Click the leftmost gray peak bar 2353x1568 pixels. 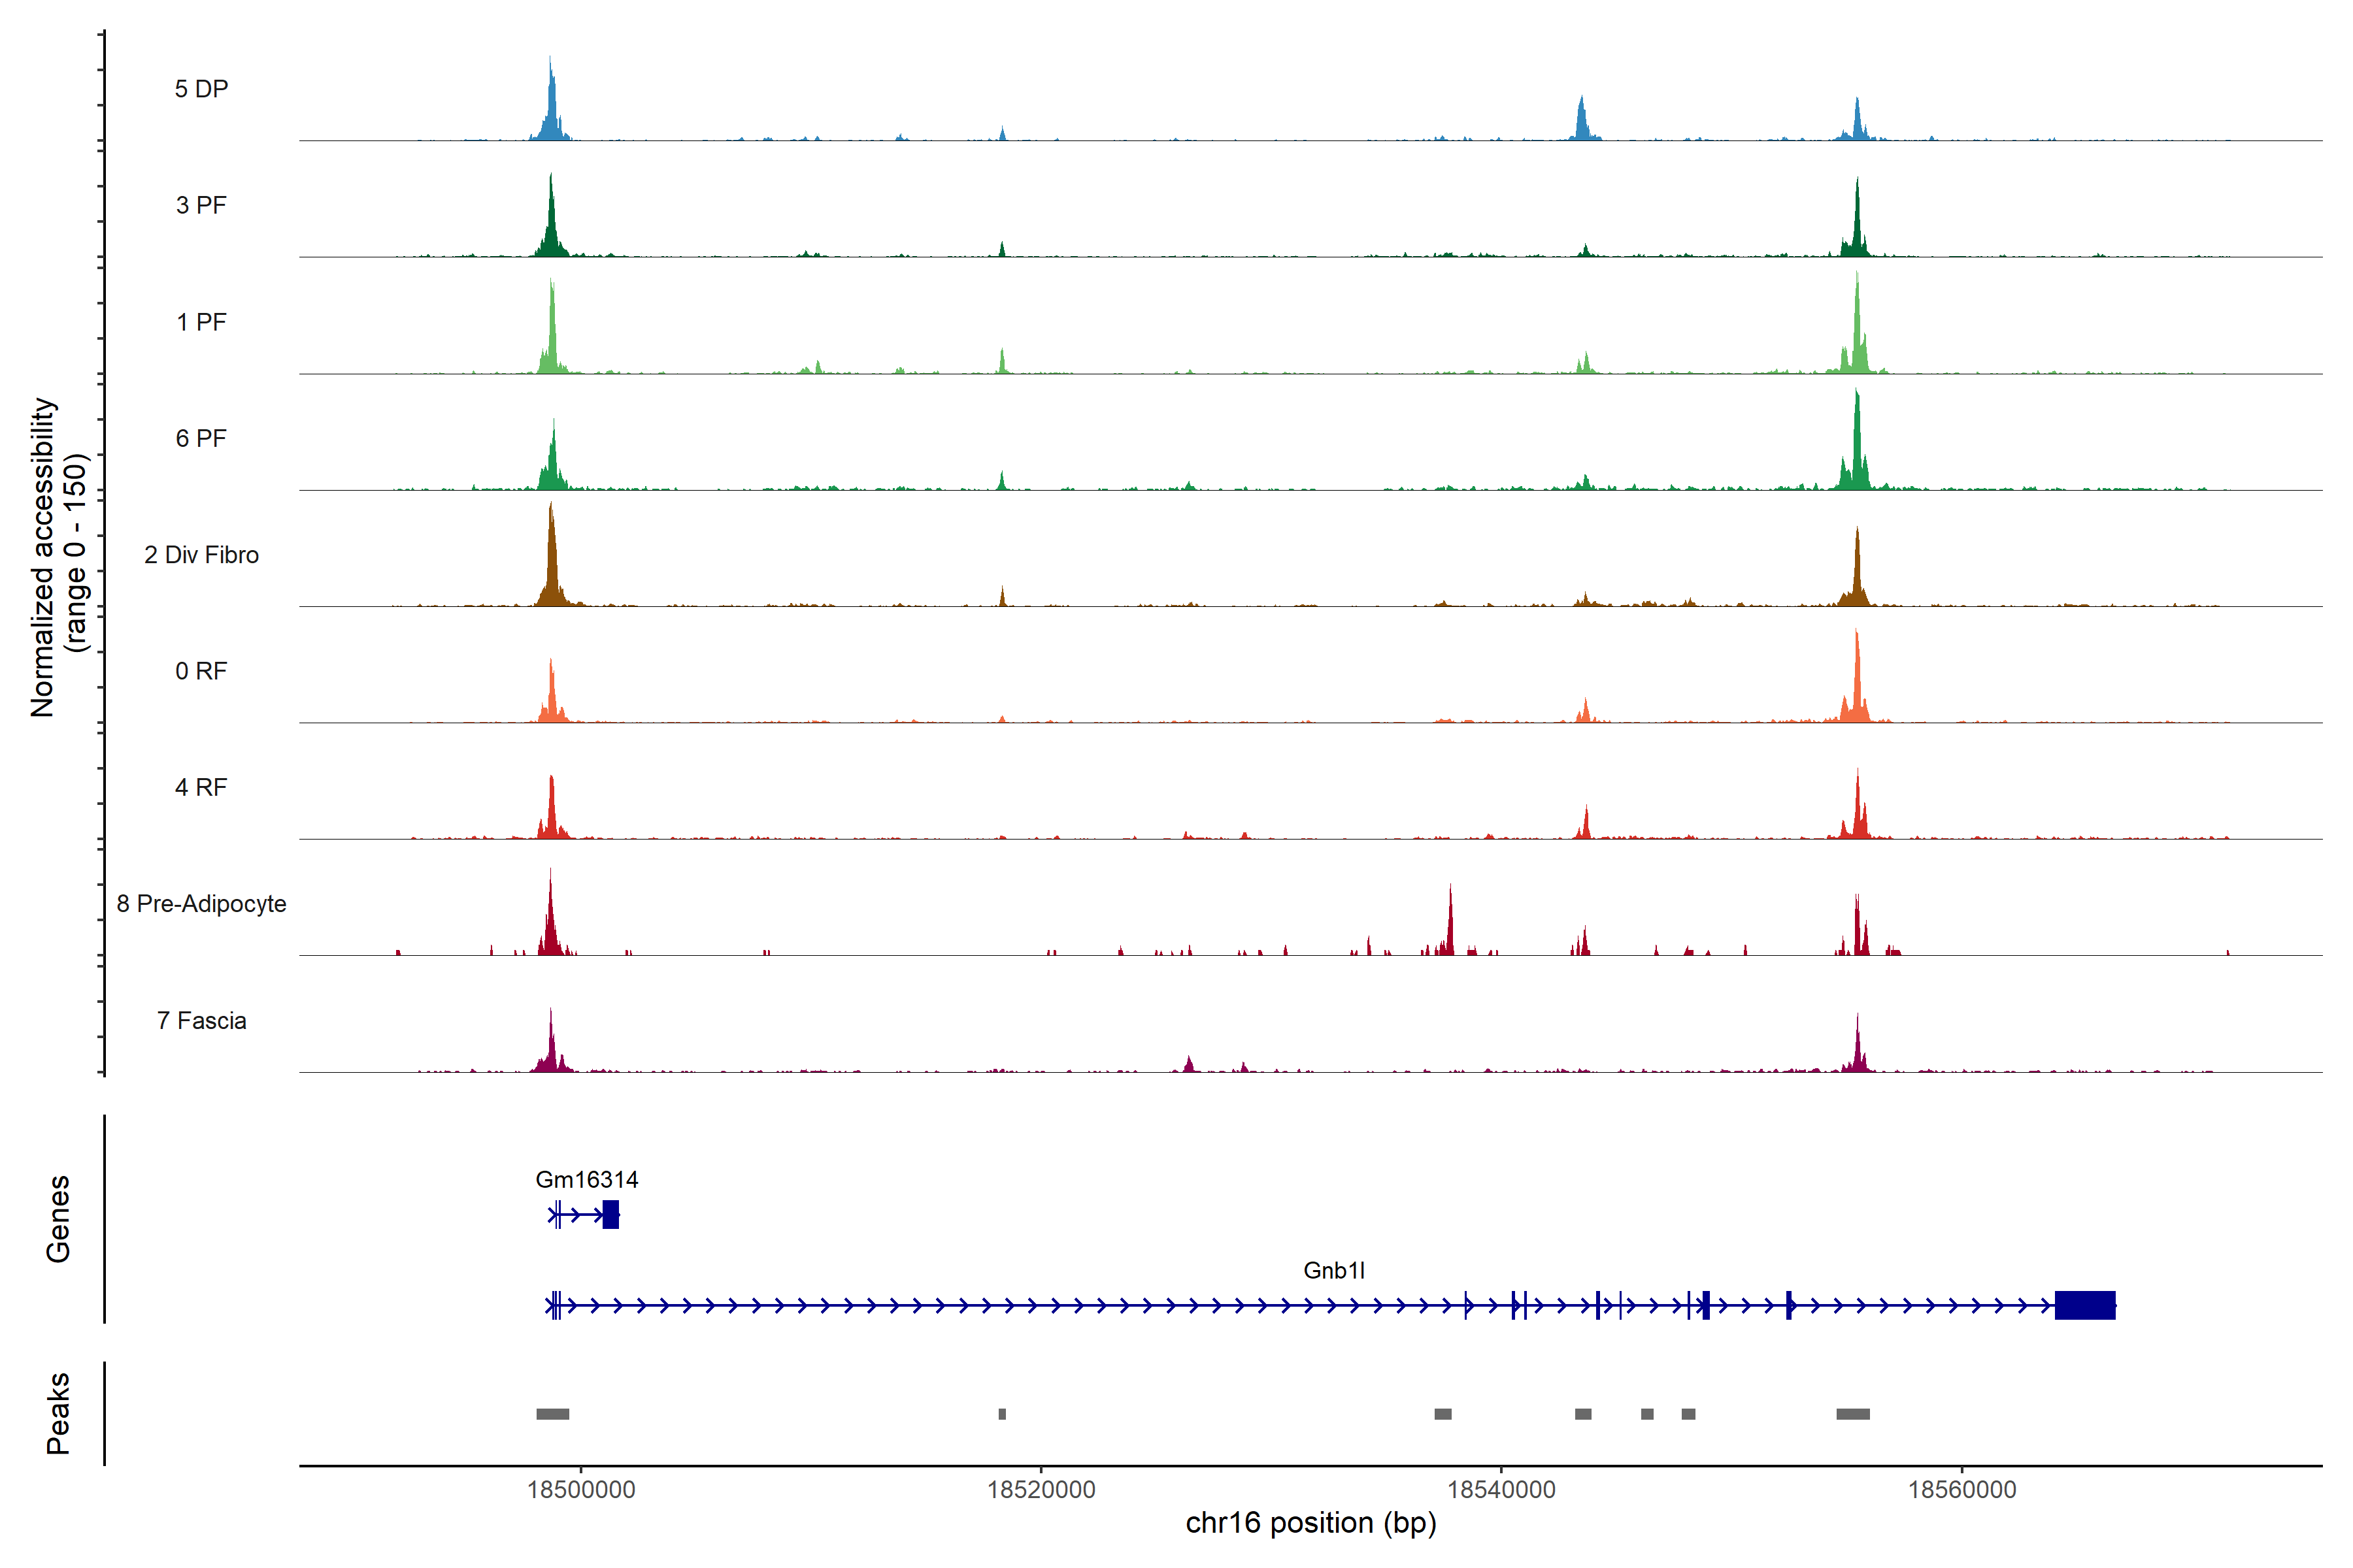point(552,1414)
